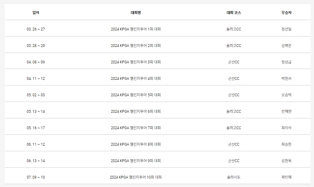Click the 대회명 column header
Screen dimensions: 314x187
click(136, 12)
